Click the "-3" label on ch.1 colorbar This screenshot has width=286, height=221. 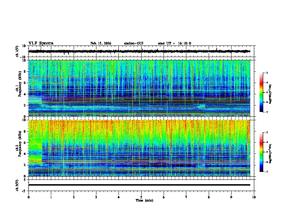coord(266,73)
